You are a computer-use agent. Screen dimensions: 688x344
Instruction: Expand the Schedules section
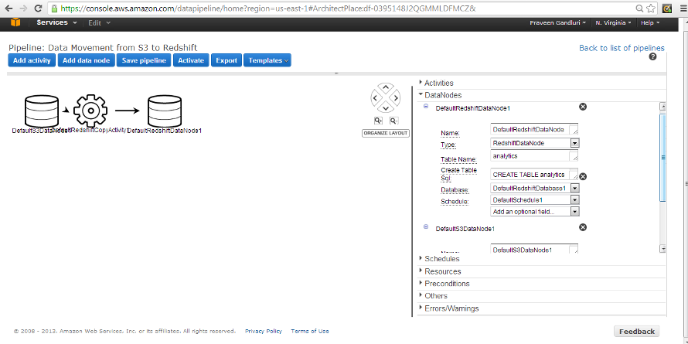click(439, 259)
